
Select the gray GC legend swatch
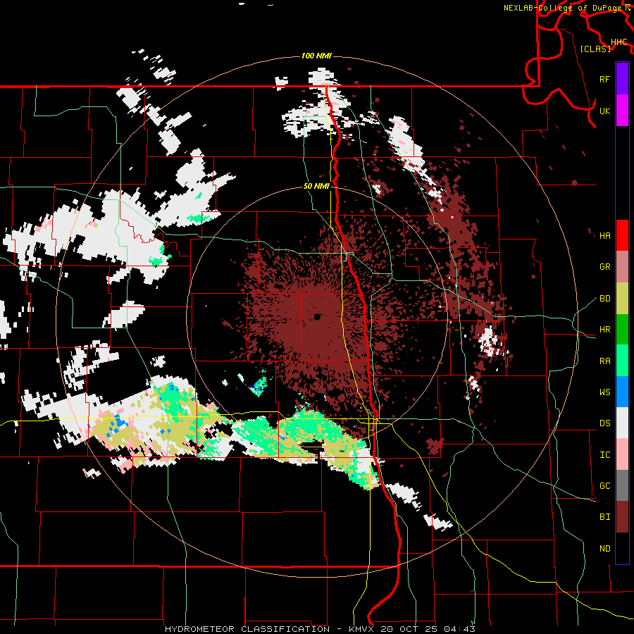[x=622, y=485]
